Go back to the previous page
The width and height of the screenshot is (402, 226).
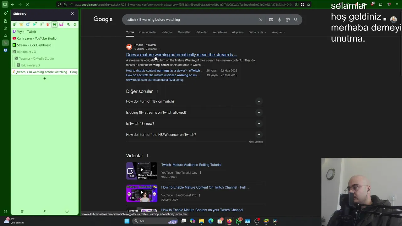[x=12, y=4]
